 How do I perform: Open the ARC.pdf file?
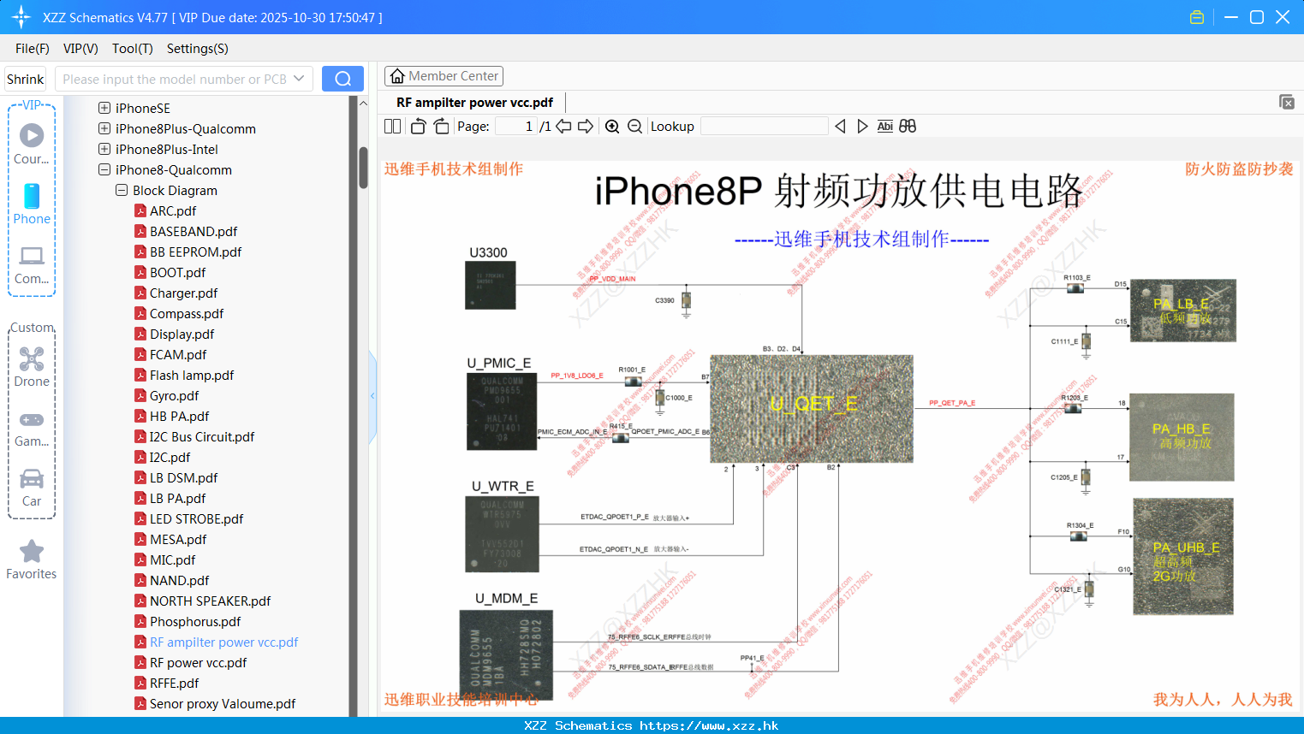173,210
